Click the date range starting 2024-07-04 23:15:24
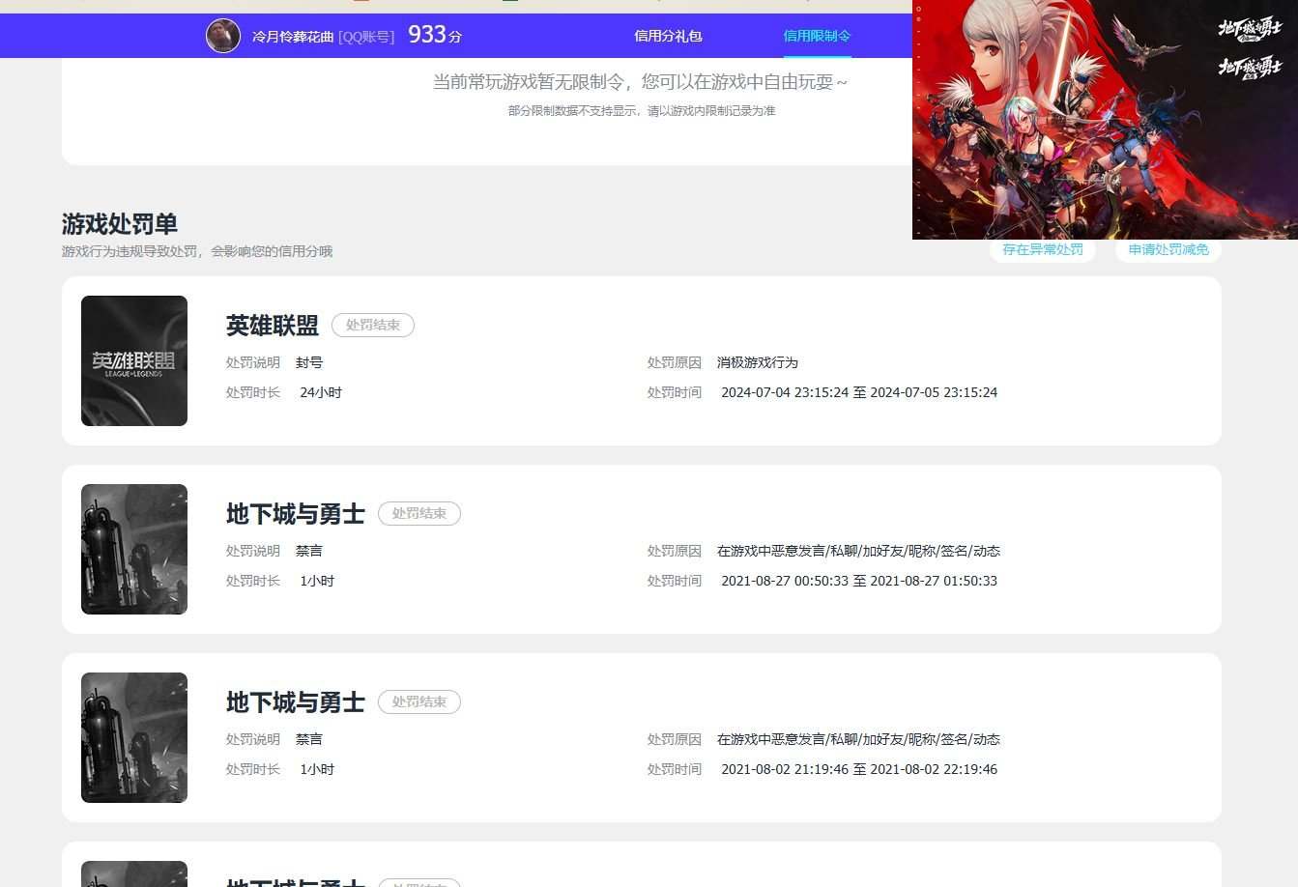Screen dimensions: 1298x887 click(x=859, y=392)
